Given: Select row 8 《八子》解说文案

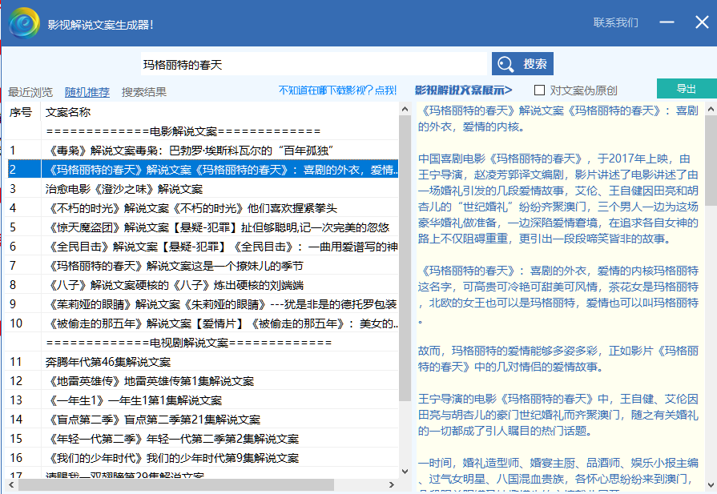Looking at the screenshot, I should click(x=203, y=285).
